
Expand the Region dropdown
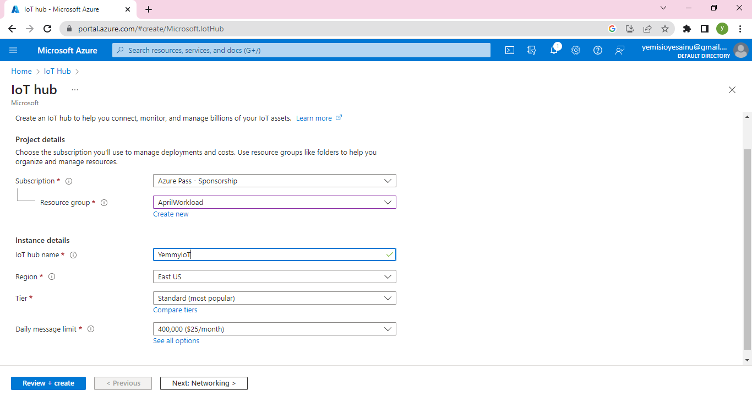[x=274, y=277]
